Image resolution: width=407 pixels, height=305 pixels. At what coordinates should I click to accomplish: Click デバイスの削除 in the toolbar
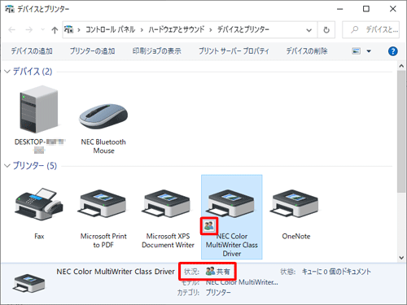coord(307,51)
